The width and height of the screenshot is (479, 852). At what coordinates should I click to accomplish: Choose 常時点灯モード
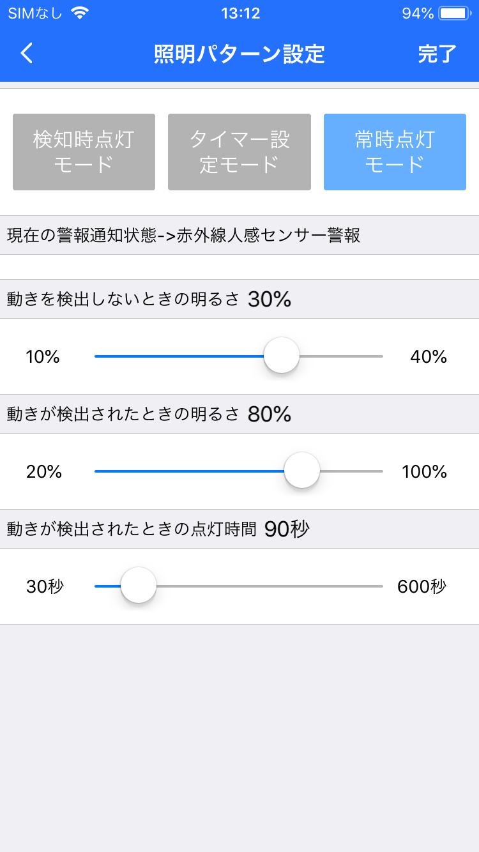(x=395, y=152)
